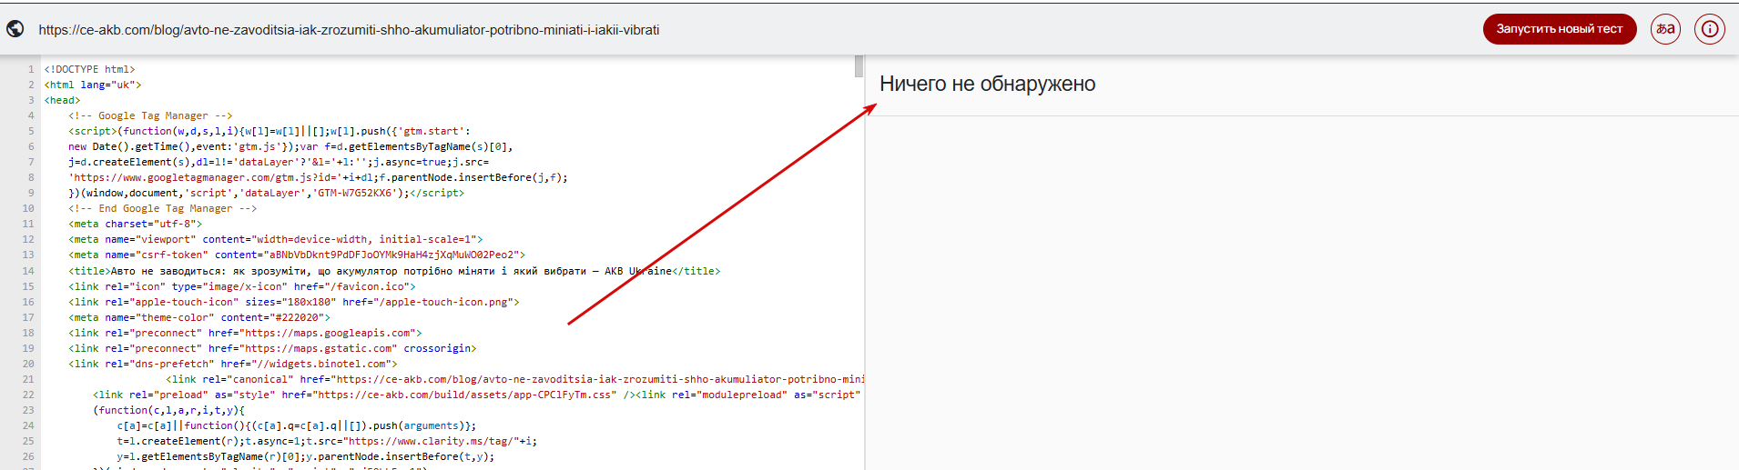Click the meta viewport line
This screenshot has width=1739, height=470.
tap(275, 239)
